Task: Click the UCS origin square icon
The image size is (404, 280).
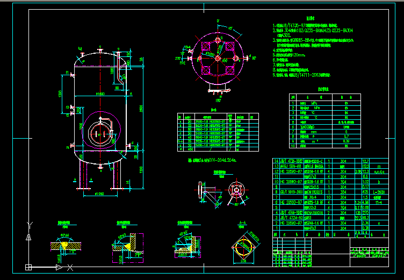Action: point(28,267)
